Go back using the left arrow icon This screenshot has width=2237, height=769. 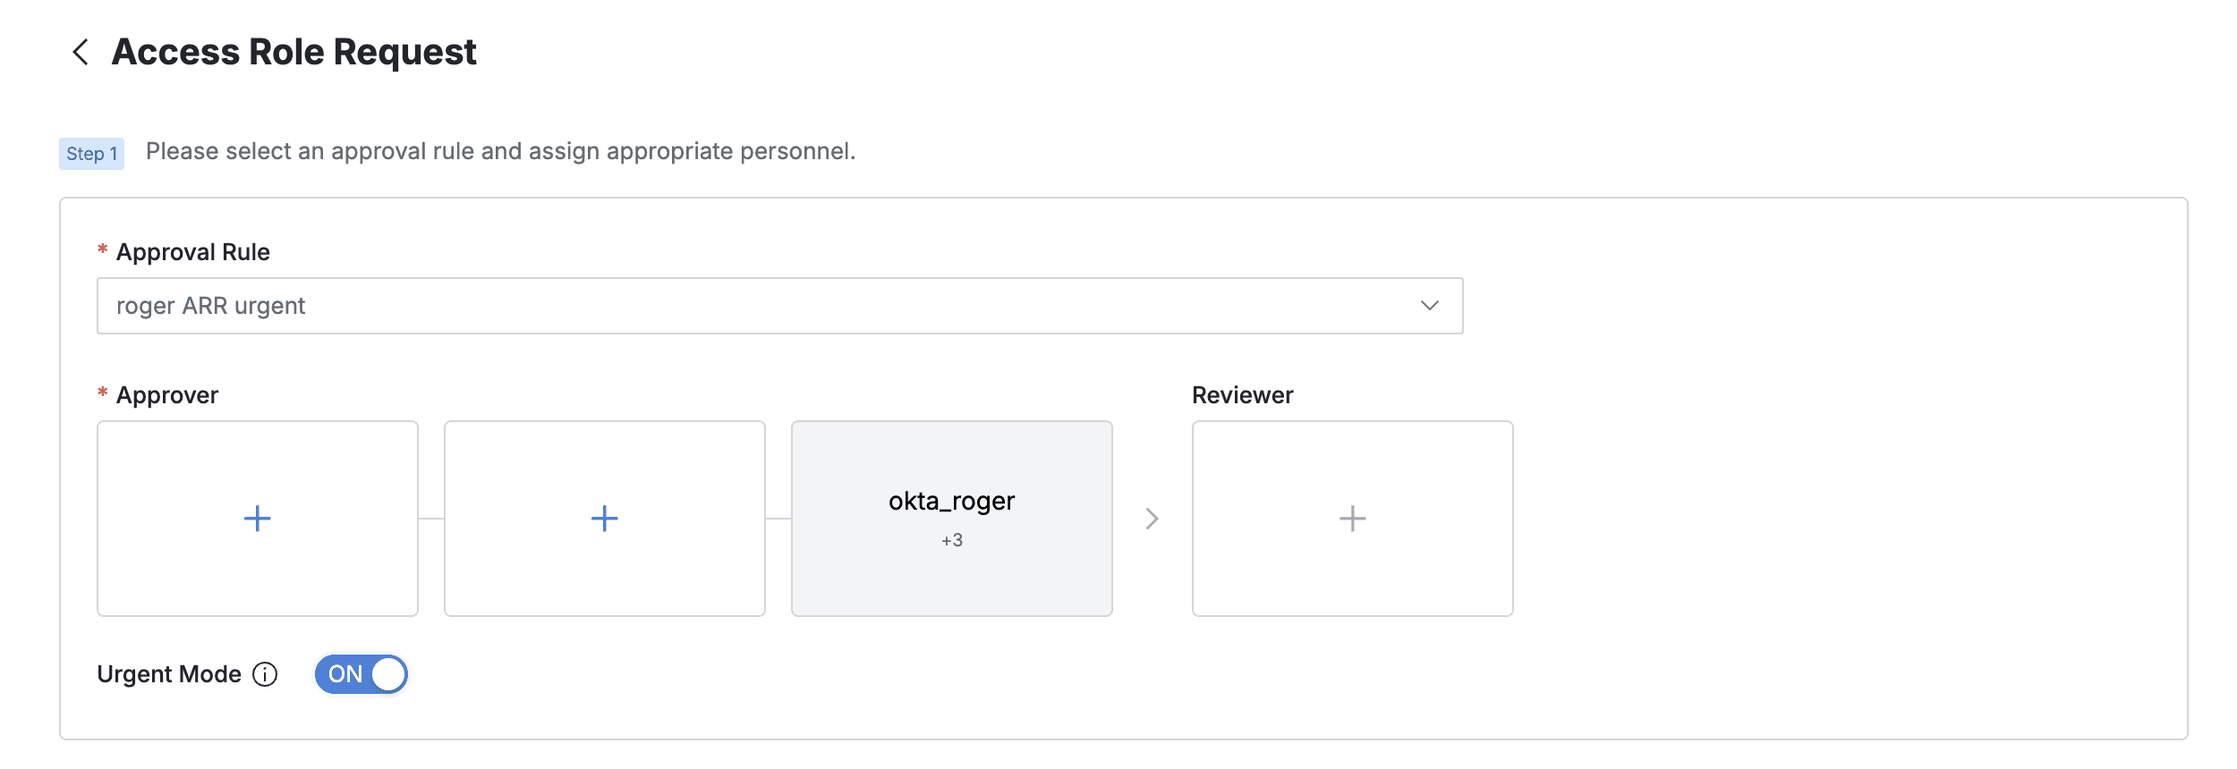tap(81, 52)
